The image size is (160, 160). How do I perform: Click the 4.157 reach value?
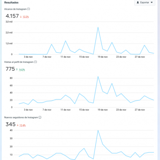pyautogui.click(x=12, y=16)
